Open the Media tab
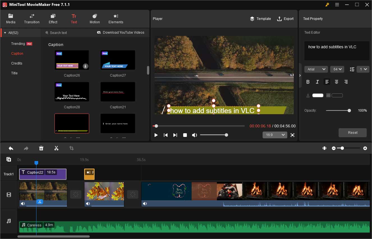Viewport: 372px width, 239px height. (x=11, y=19)
